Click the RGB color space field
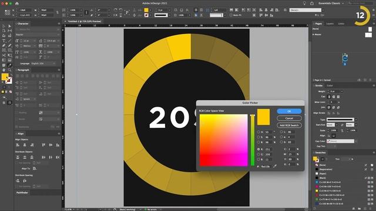The image size is (376, 211). tap(223, 140)
